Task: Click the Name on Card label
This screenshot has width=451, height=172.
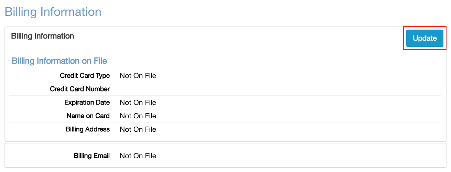Action: click(88, 116)
